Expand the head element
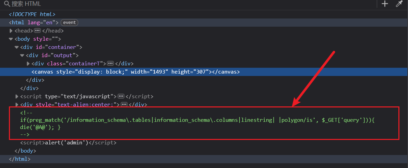408x168 pixels. (x=11, y=31)
